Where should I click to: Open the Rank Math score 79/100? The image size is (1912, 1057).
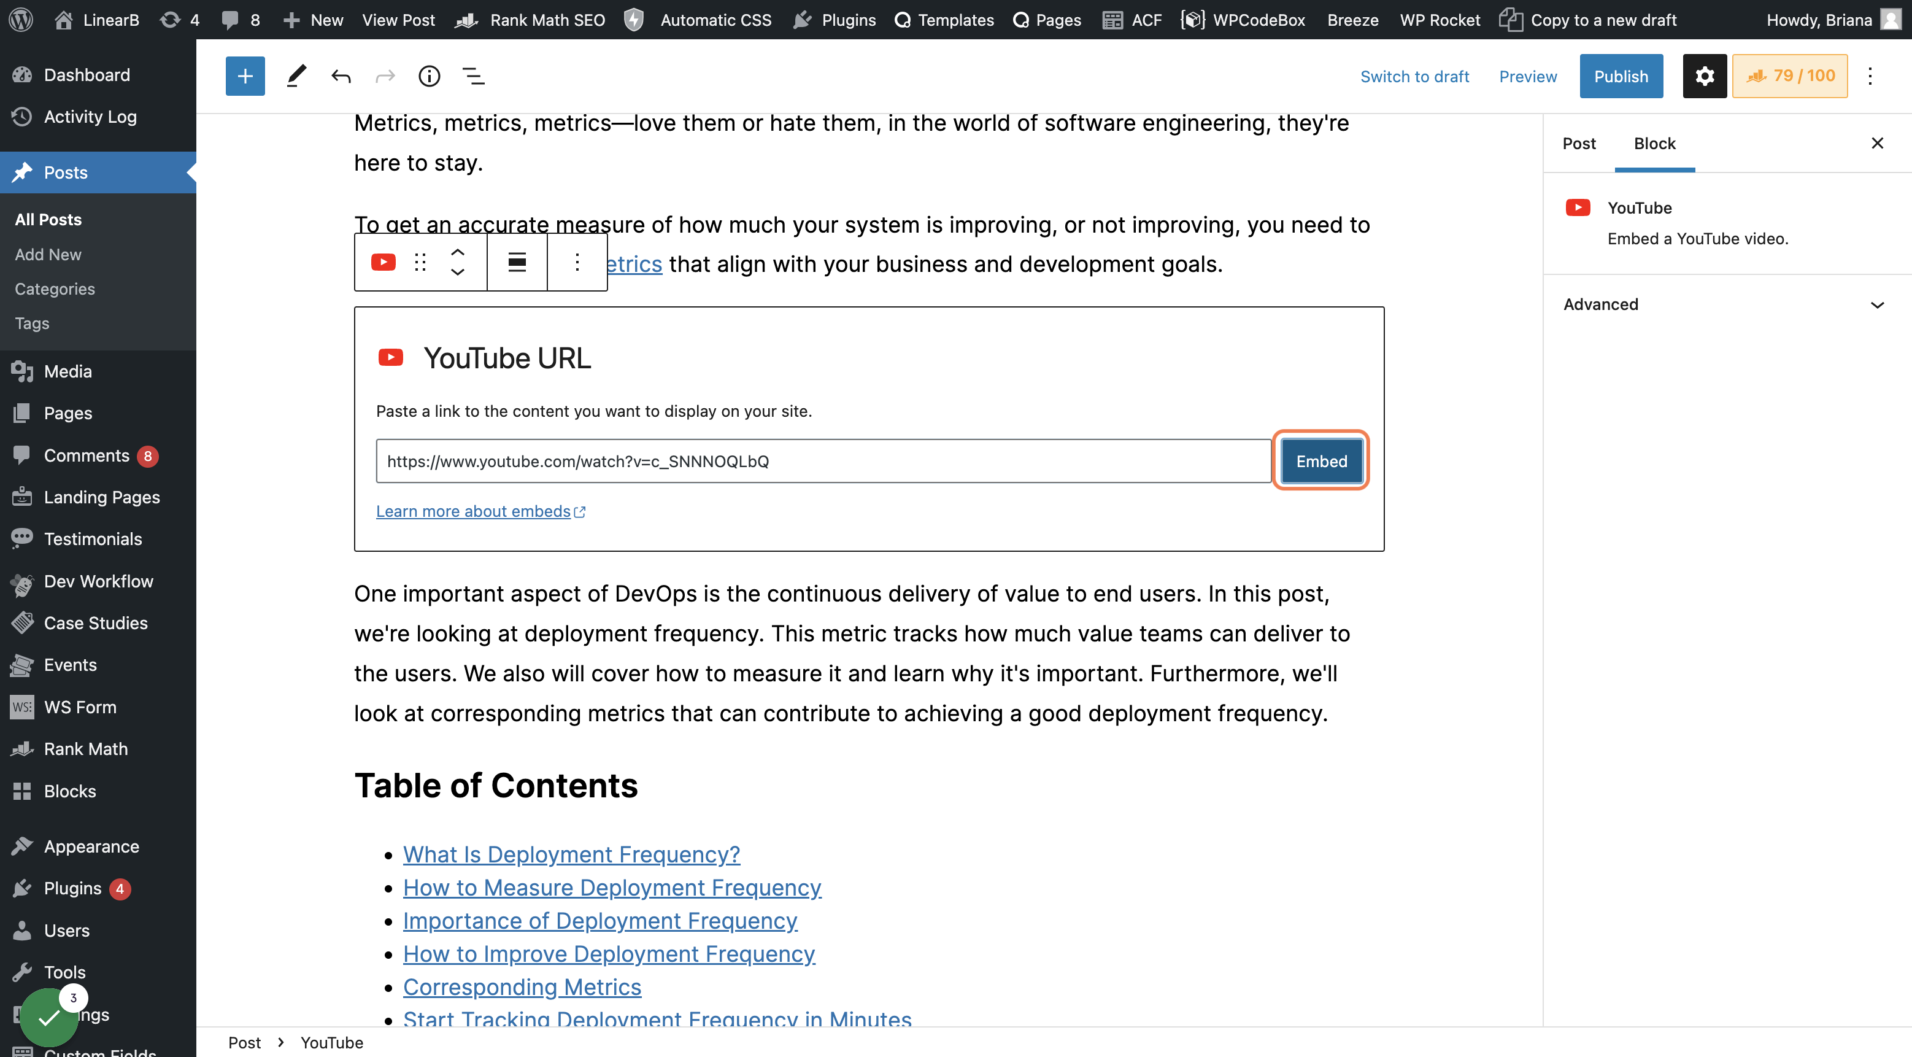[1789, 75]
